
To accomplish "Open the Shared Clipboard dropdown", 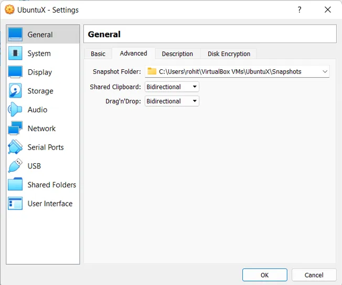I will pyautogui.click(x=172, y=87).
